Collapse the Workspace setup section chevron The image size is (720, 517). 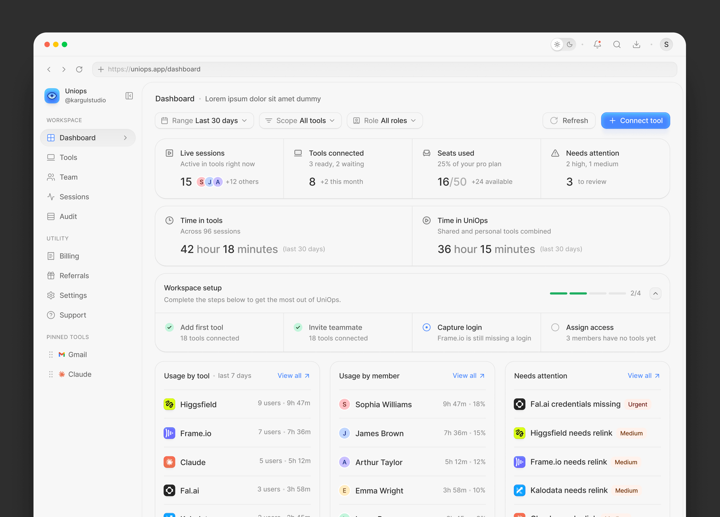point(655,293)
